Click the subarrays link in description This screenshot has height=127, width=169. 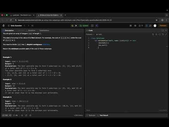pyautogui.click(x=46, y=44)
